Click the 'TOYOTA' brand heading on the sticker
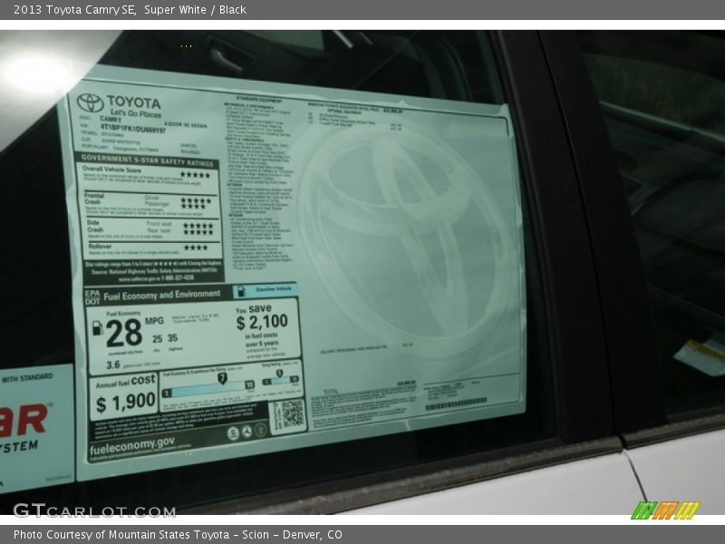This screenshot has height=544, width=725. [x=134, y=102]
